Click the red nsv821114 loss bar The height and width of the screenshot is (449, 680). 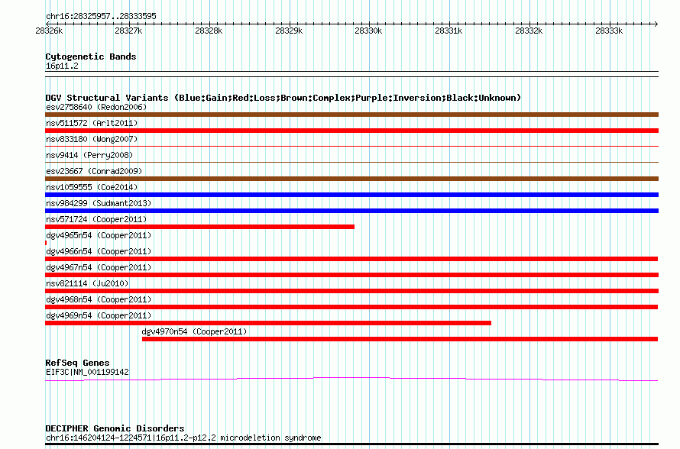351,291
